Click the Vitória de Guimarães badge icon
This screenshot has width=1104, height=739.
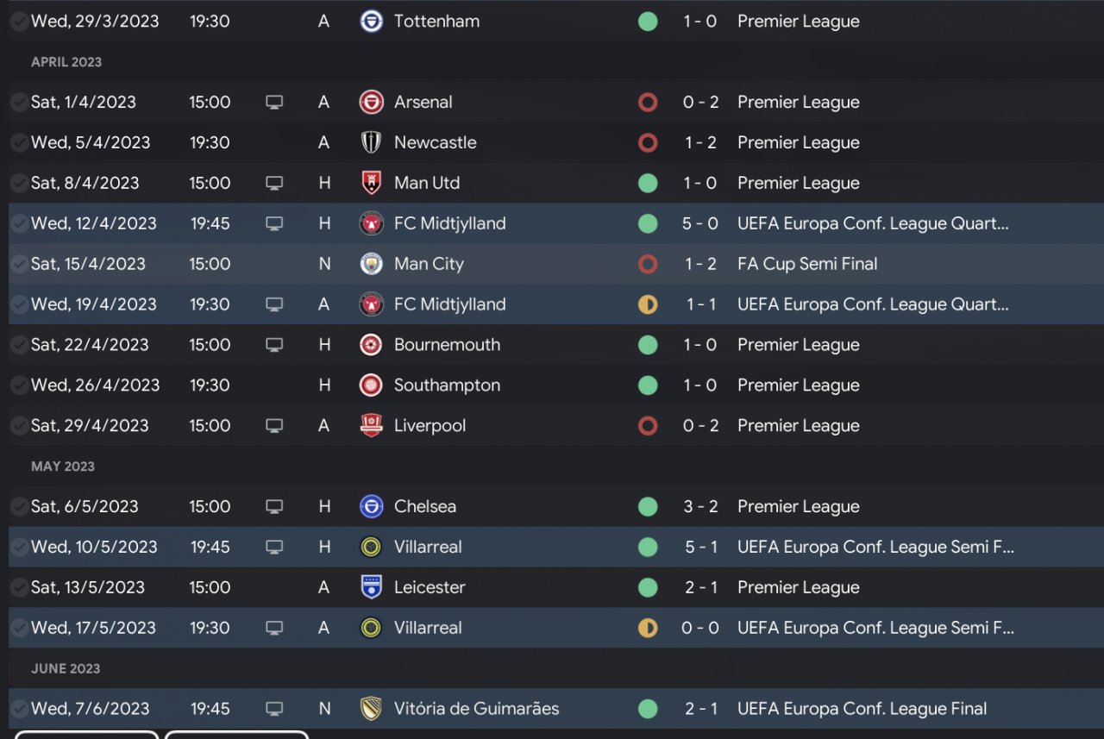click(371, 709)
